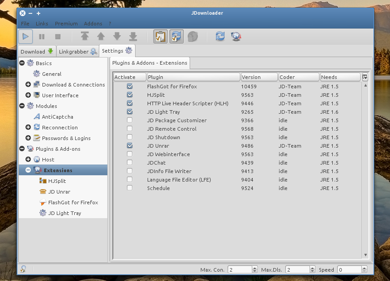Click the table column chooser icon
390x281 pixels.
365,77
